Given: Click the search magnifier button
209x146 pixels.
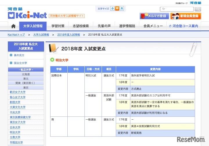Looking at the screenshot, I should tap(198, 9).
